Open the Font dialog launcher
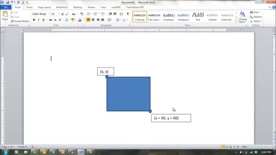The image size is (276, 155). coord(83,26)
